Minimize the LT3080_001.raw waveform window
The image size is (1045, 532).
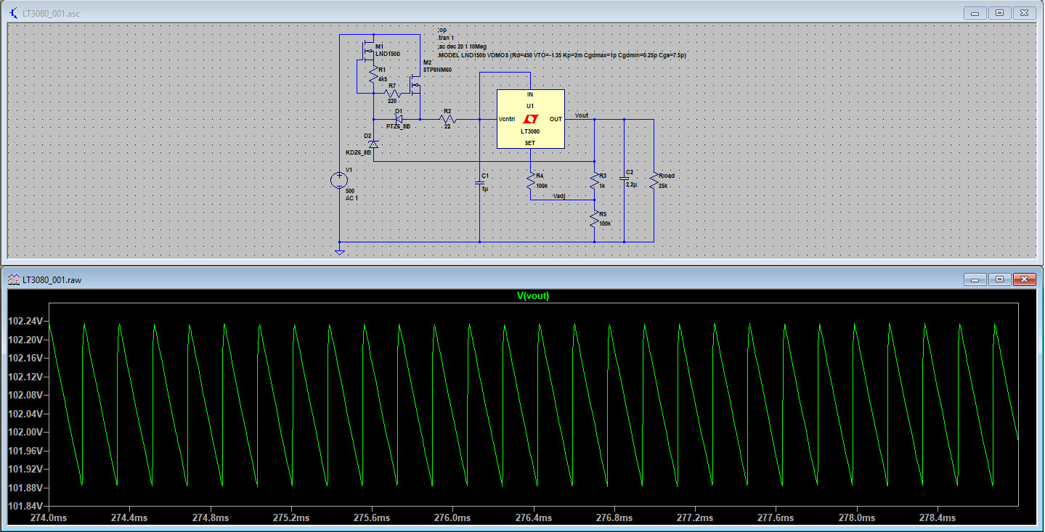[975, 279]
